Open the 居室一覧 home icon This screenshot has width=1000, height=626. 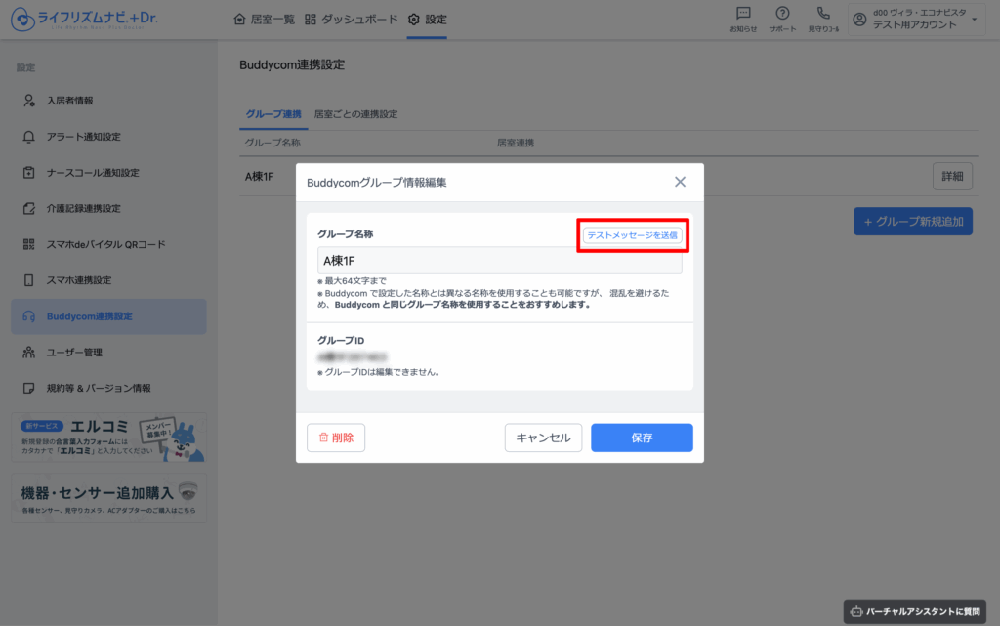point(240,20)
